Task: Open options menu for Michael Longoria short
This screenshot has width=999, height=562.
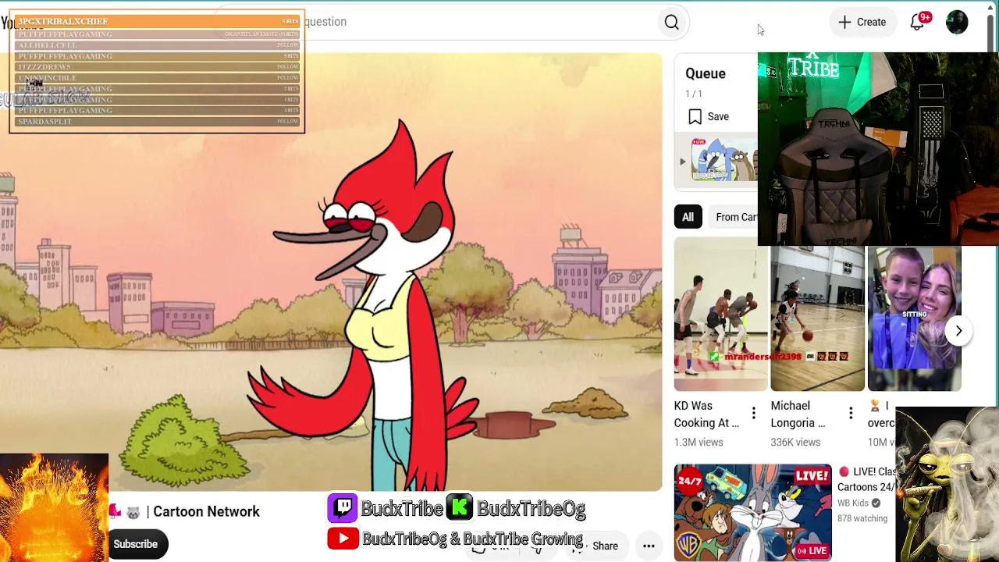Action: click(851, 413)
